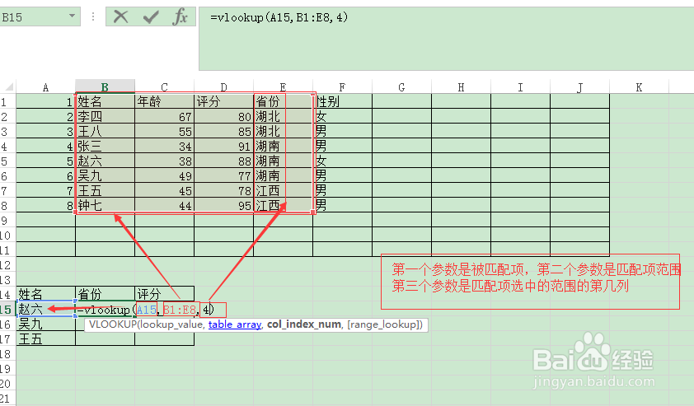Image resolution: width=694 pixels, height=406 pixels.
Task: Click cell with name 钟七
Action: pos(105,205)
